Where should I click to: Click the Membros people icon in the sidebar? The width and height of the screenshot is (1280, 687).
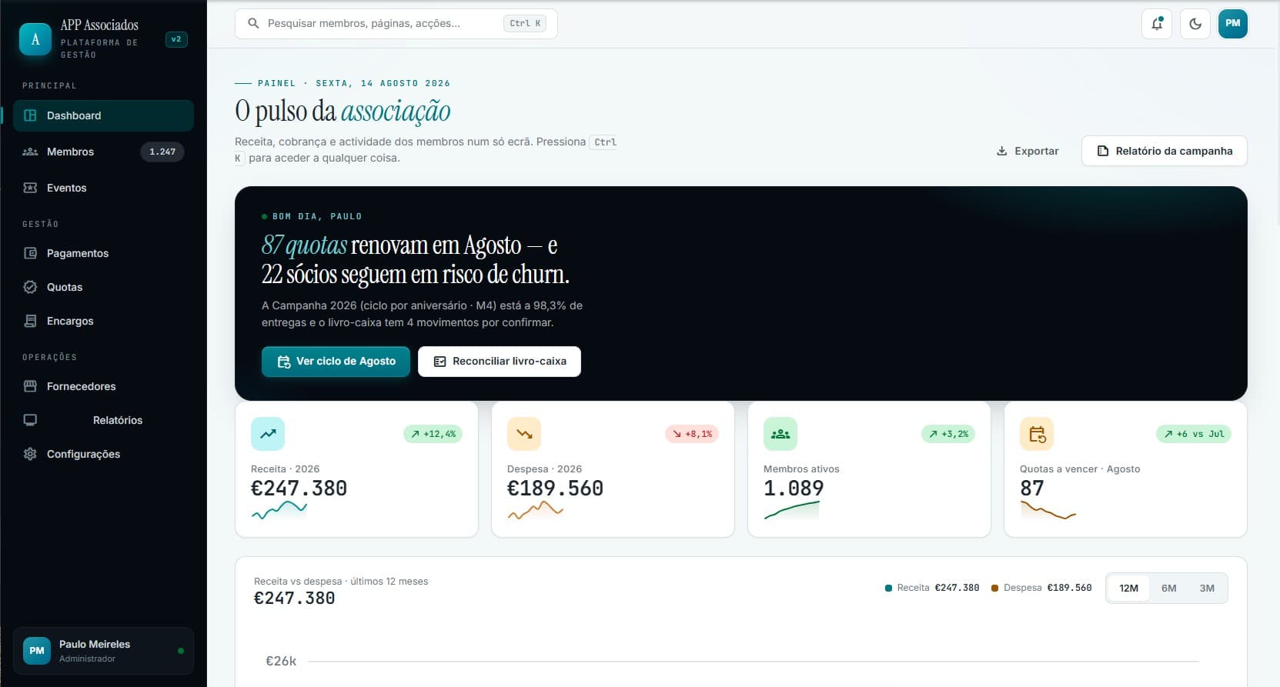point(30,152)
